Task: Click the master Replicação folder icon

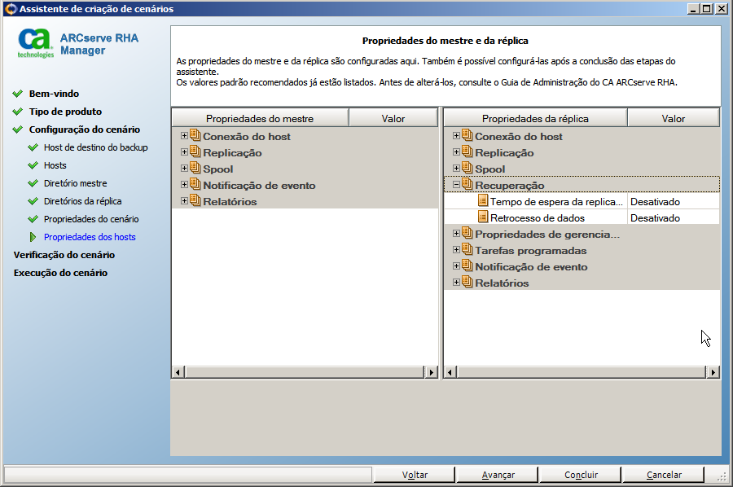Action: click(195, 152)
